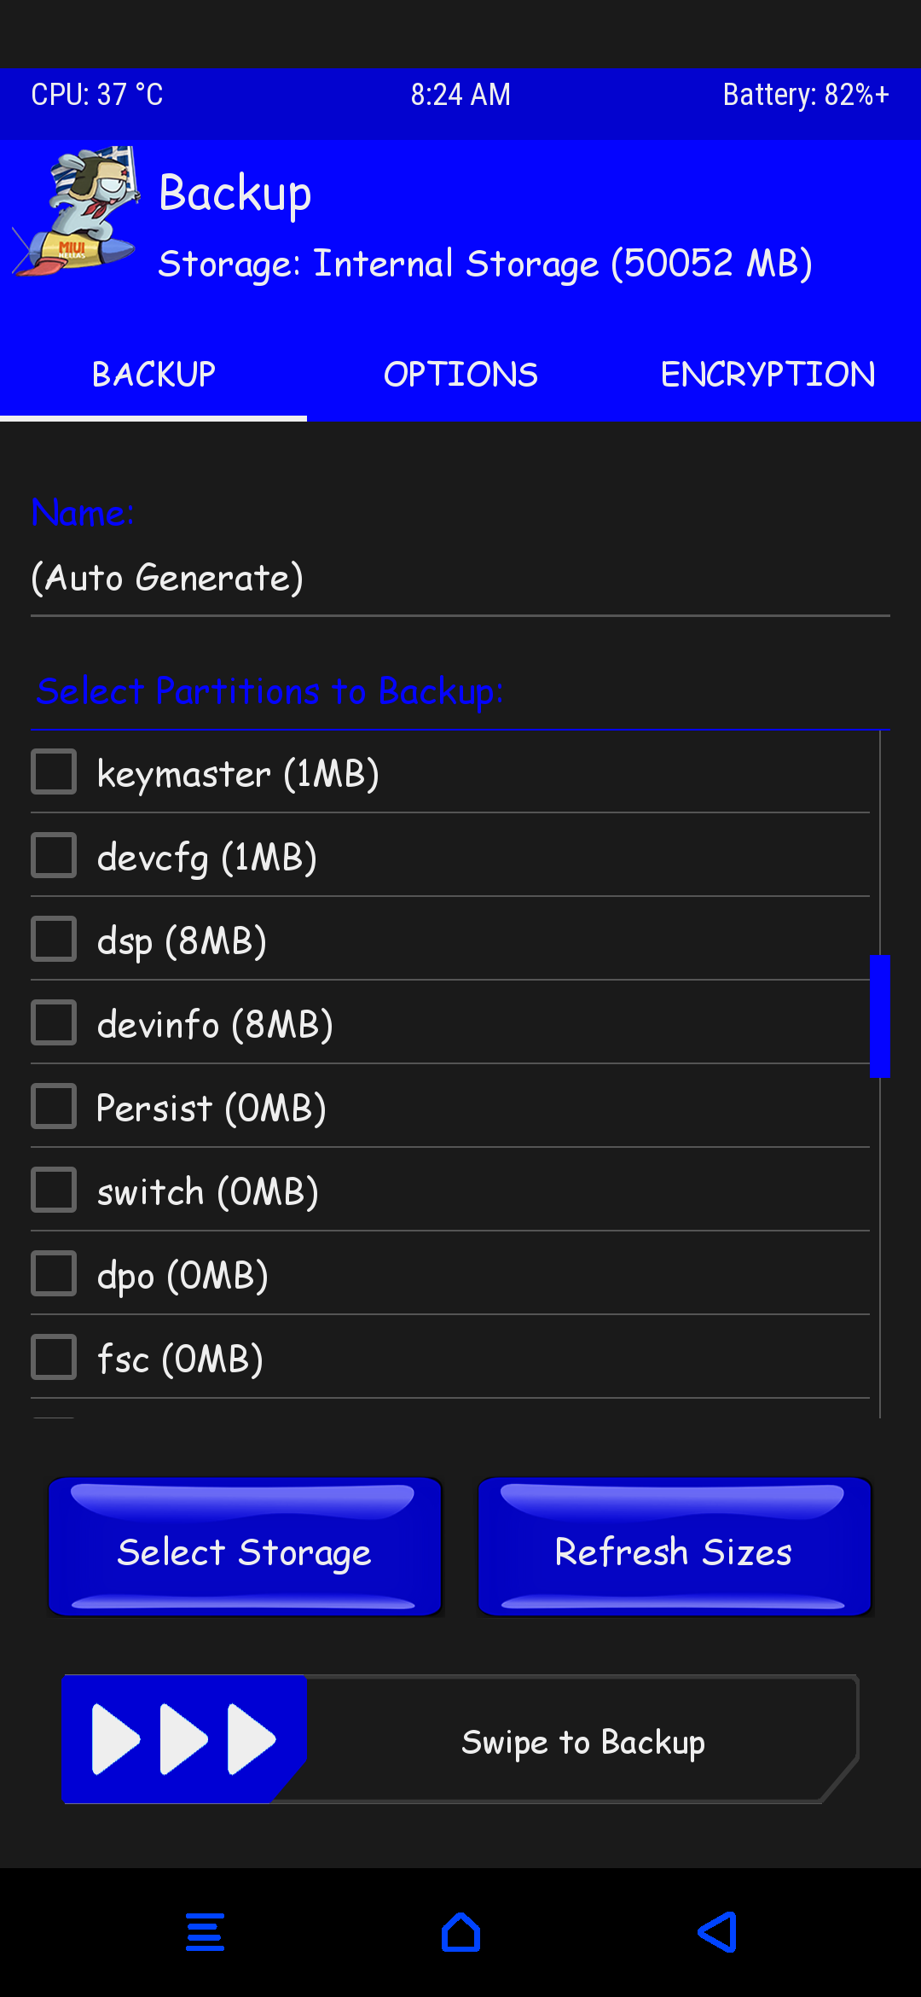Toggle the Persist (0MB) checkbox
Viewport: 921px width, 1997px height.
click(54, 1107)
